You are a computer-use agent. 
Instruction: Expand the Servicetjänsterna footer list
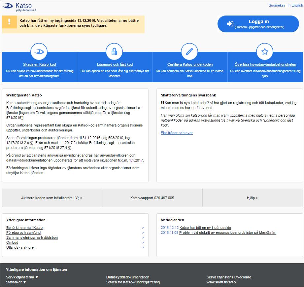point(22,277)
